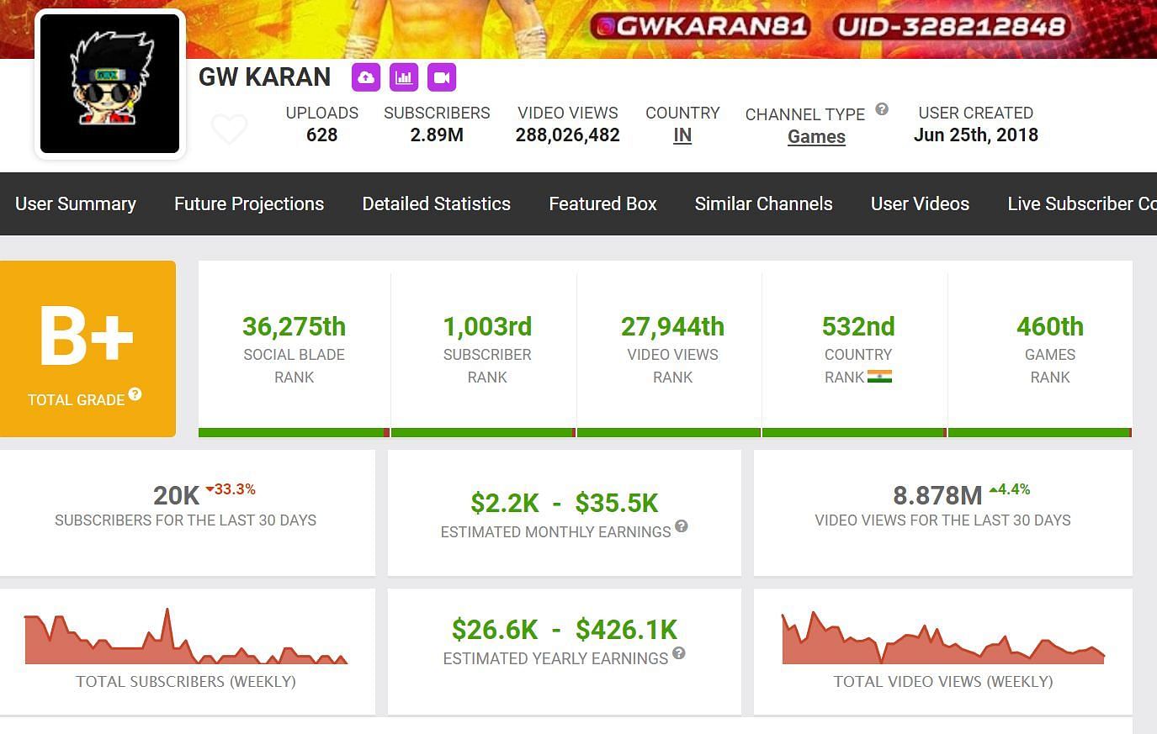Click the help icon for Estimated Yearly Earnings
Screen dimensions: 1157x734
[x=679, y=653]
